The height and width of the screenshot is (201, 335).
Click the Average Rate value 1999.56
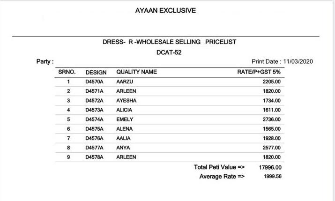pos(272,177)
